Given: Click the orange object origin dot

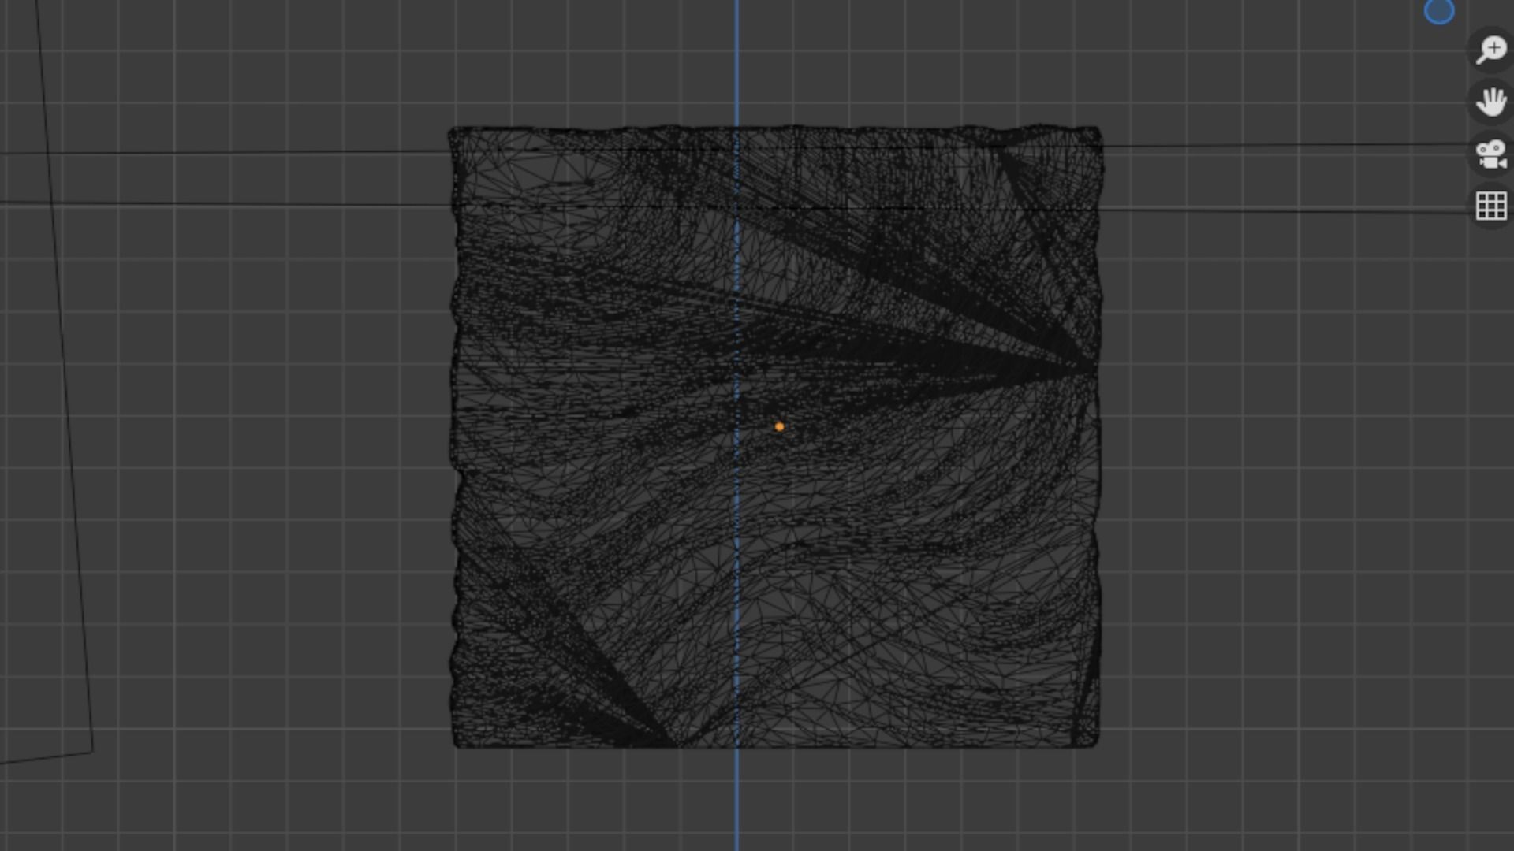Looking at the screenshot, I should [x=779, y=426].
